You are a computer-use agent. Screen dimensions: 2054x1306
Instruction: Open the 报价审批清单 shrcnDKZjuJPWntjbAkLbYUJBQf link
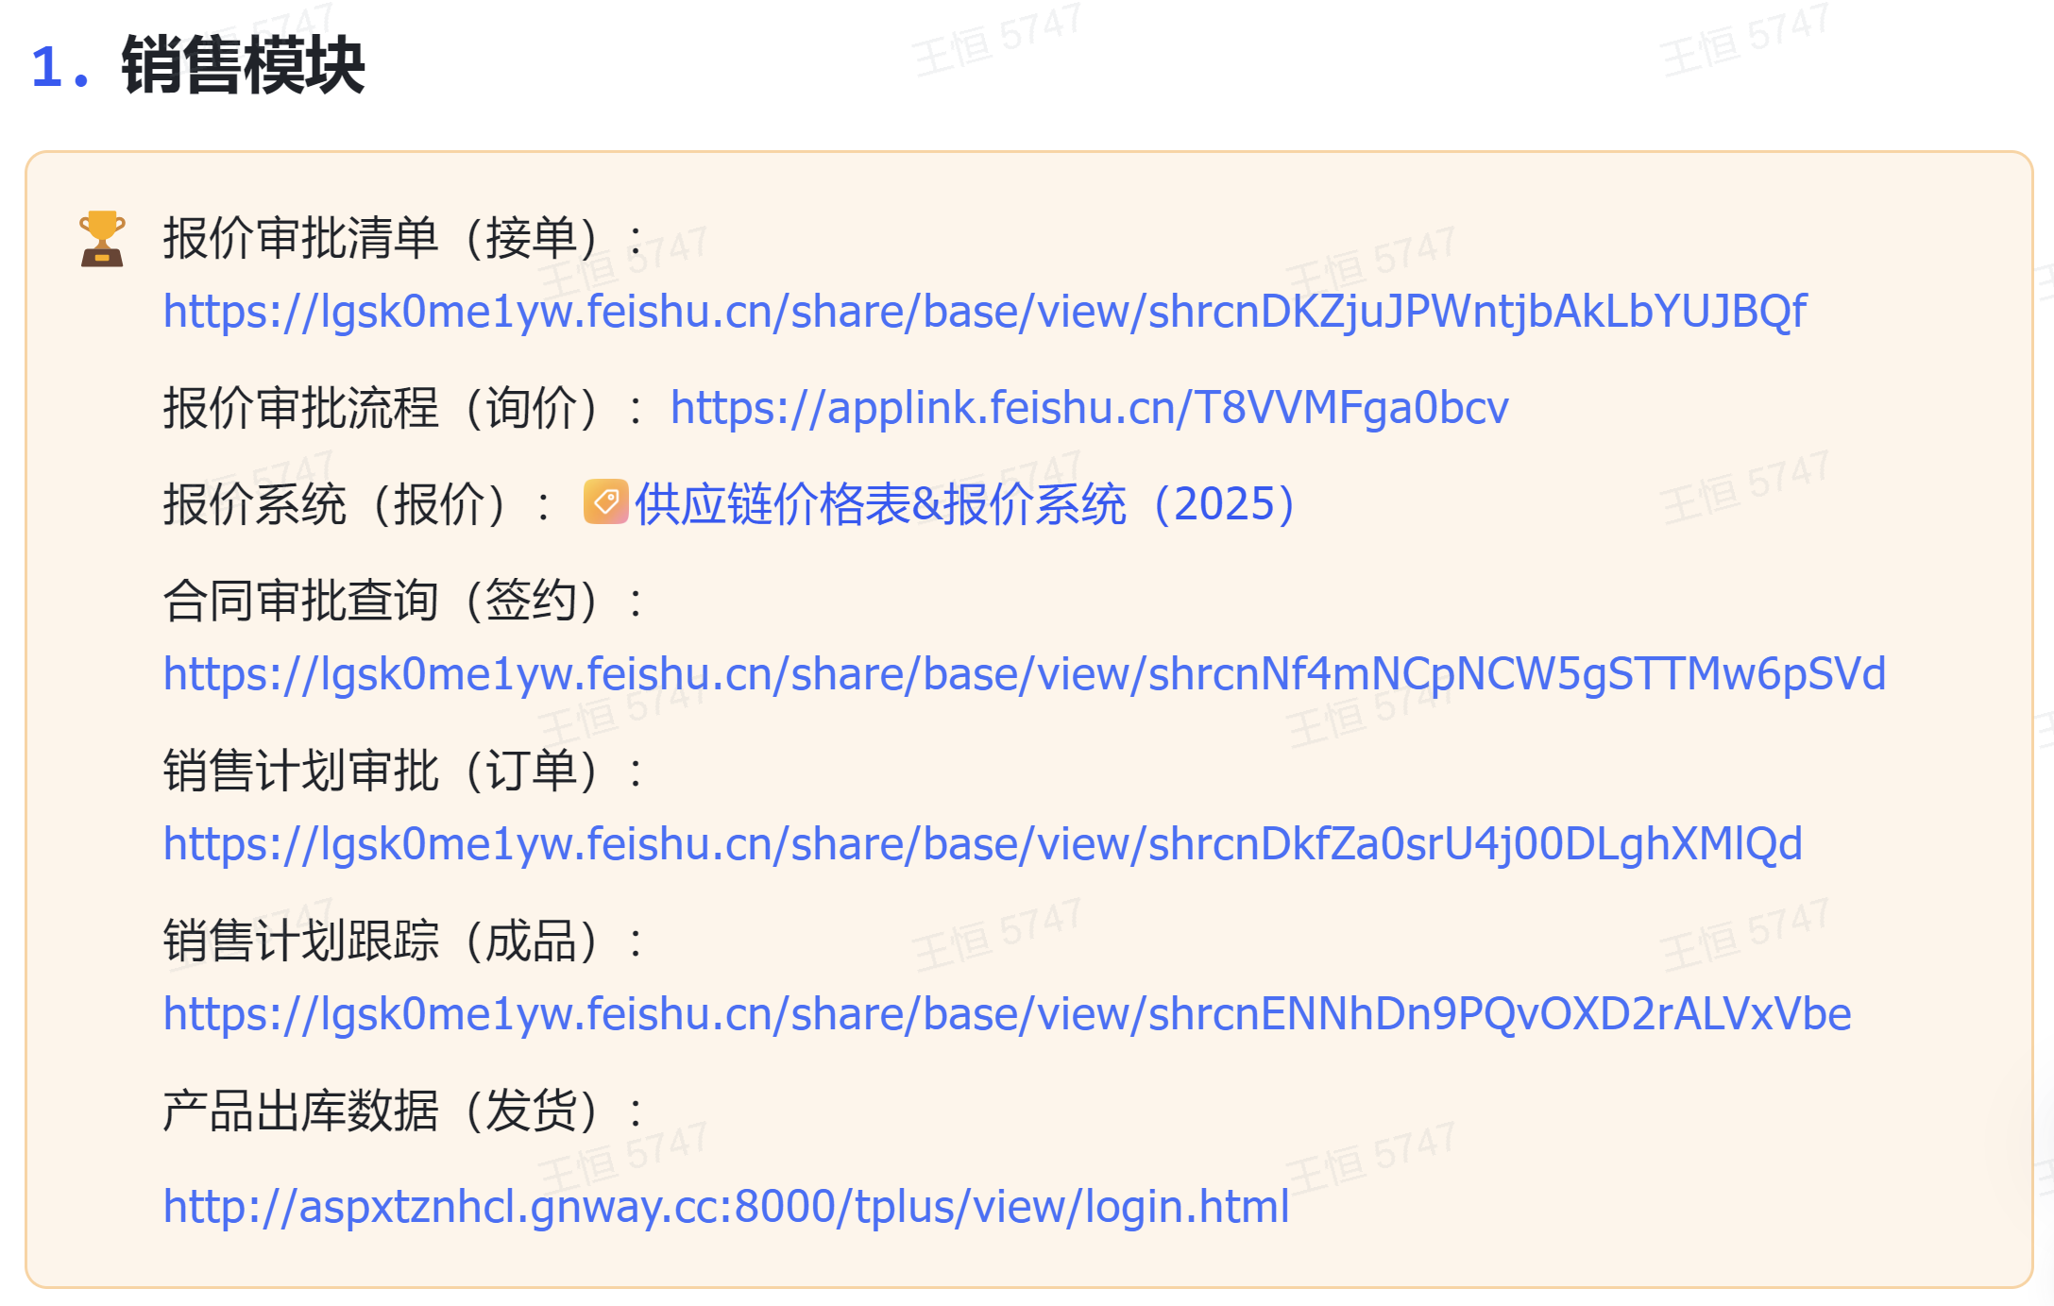click(984, 312)
